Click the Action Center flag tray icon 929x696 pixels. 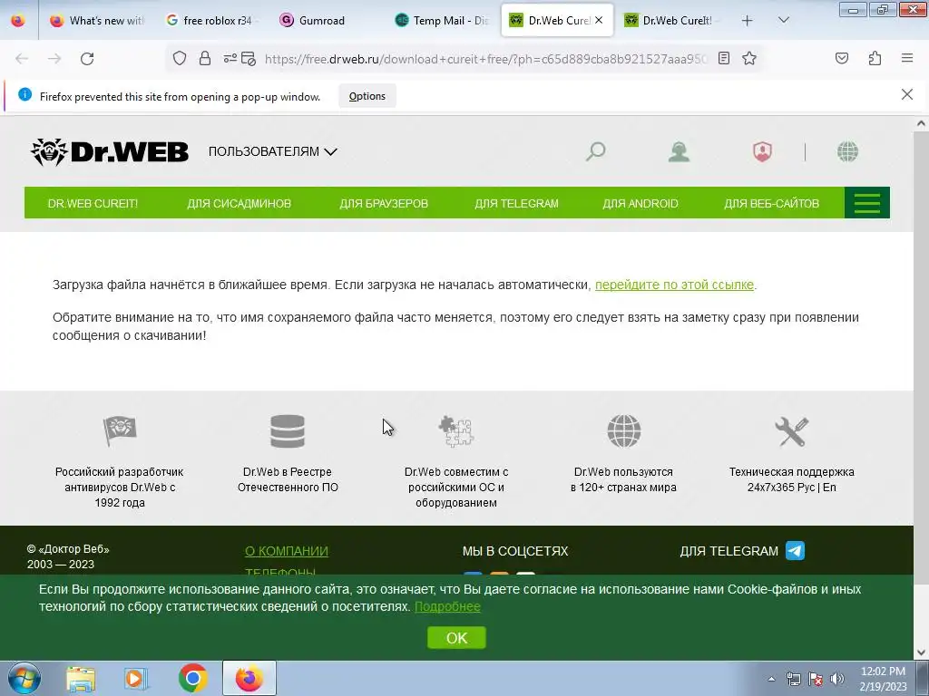[x=816, y=679]
